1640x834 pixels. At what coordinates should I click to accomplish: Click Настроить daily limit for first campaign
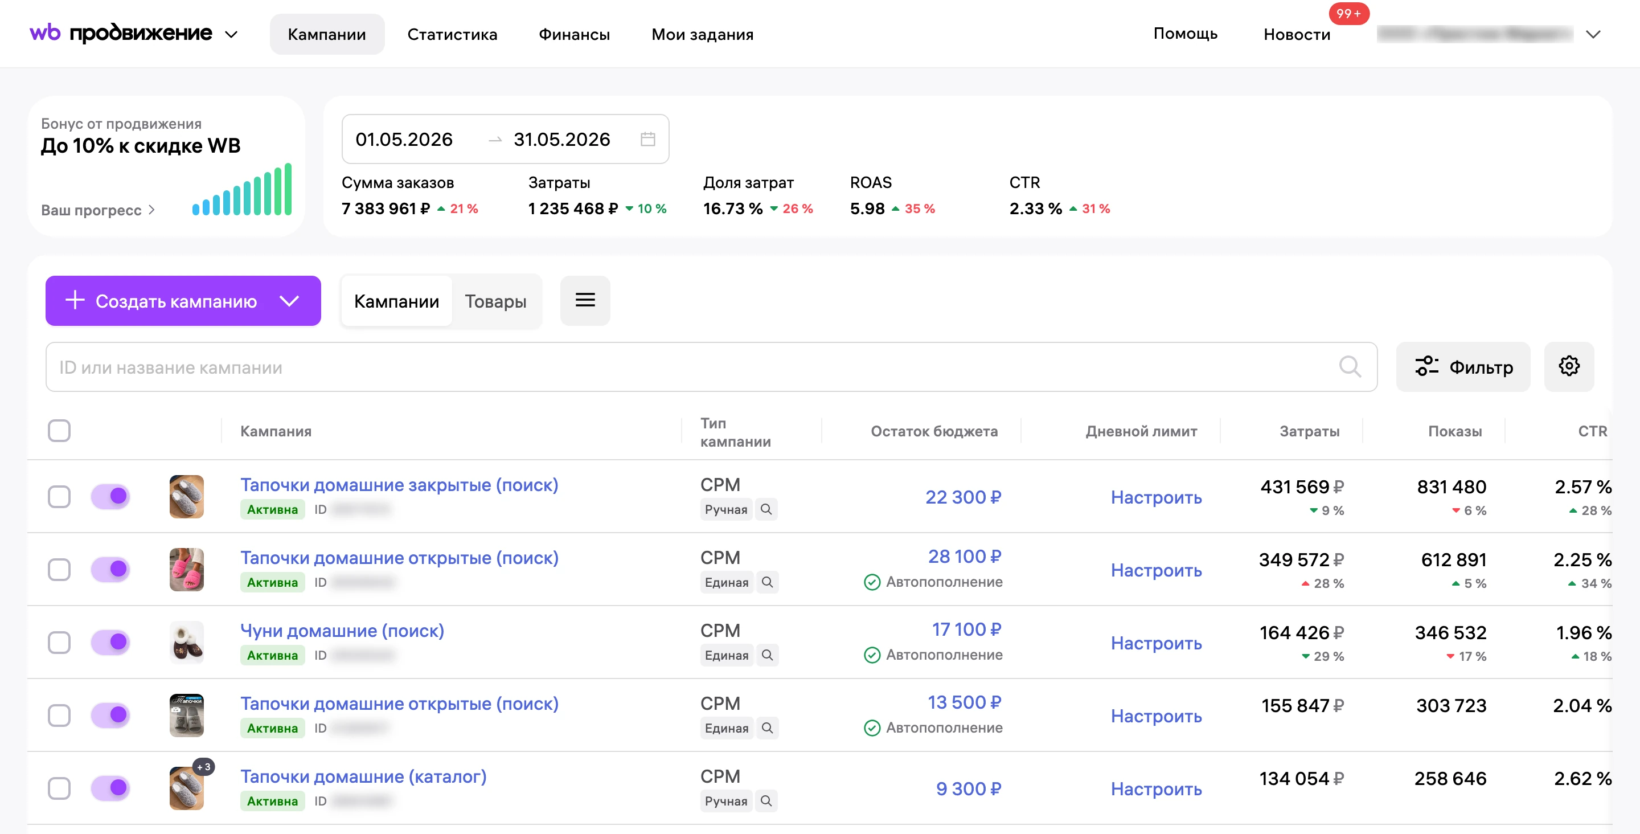coord(1156,497)
